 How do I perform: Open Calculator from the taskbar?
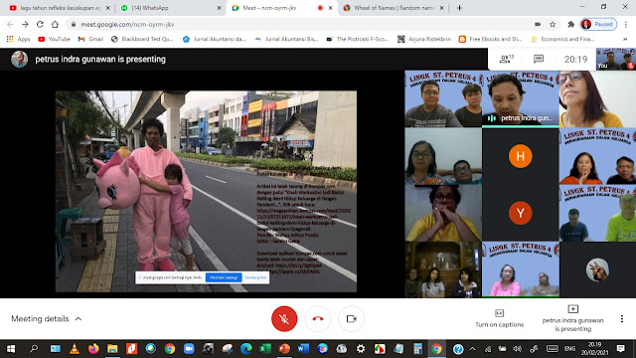[417, 349]
